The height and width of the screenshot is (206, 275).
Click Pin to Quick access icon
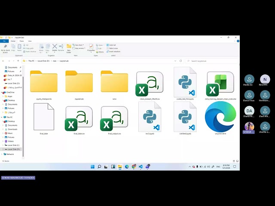pyautogui.click(x=6, y=46)
